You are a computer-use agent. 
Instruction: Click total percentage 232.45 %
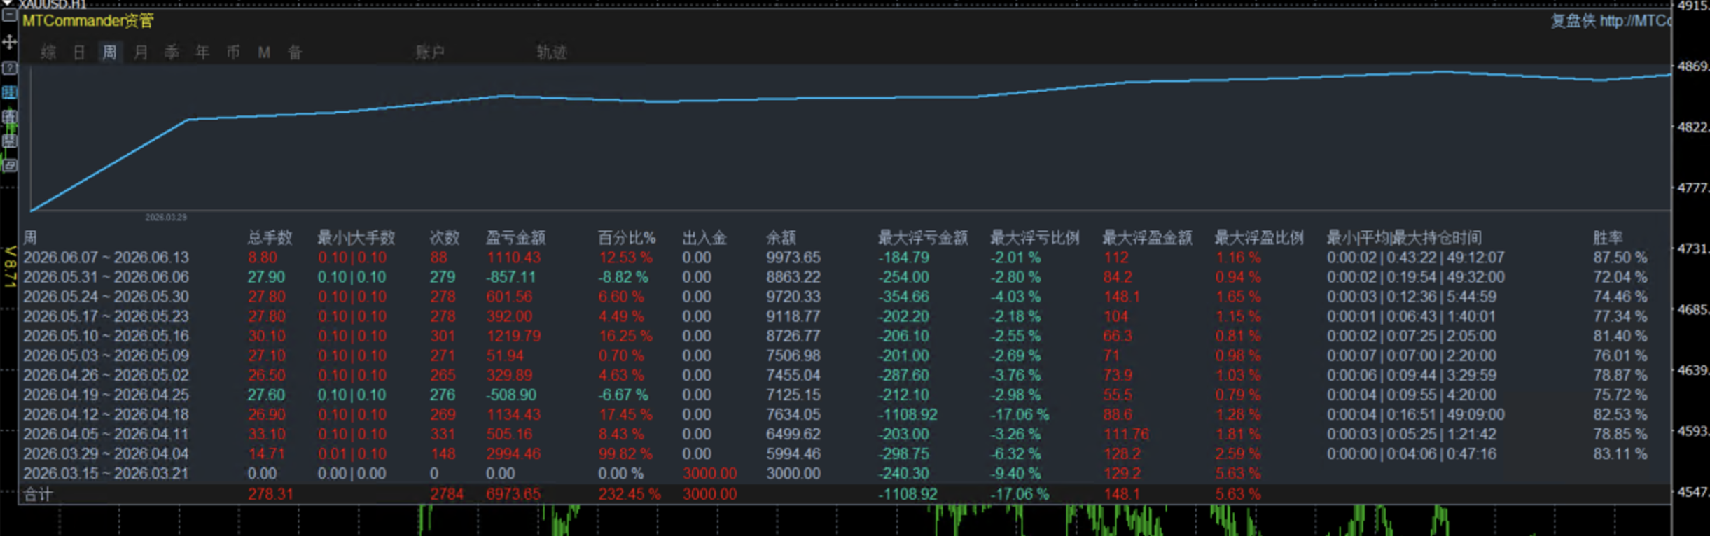tap(630, 494)
